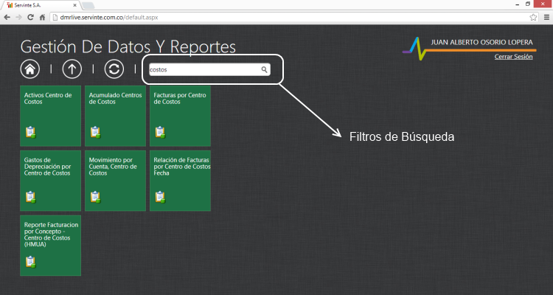Open the Chrome menu button

click(545, 16)
